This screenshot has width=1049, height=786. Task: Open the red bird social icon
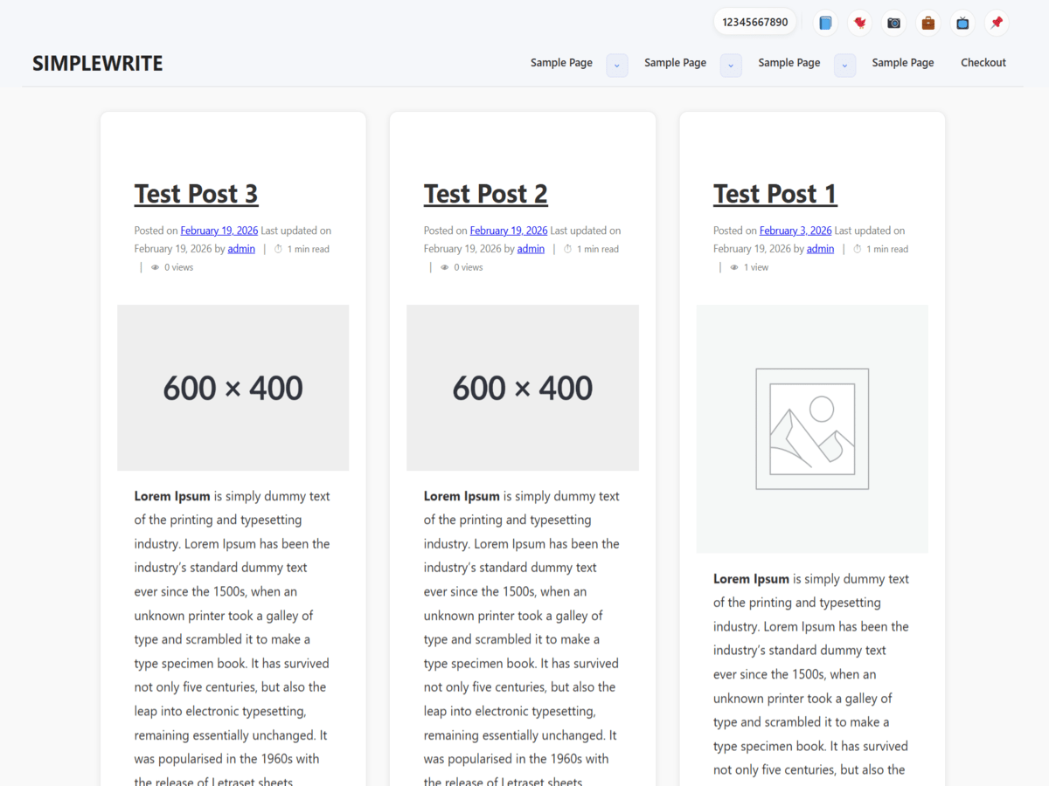pyautogui.click(x=860, y=23)
